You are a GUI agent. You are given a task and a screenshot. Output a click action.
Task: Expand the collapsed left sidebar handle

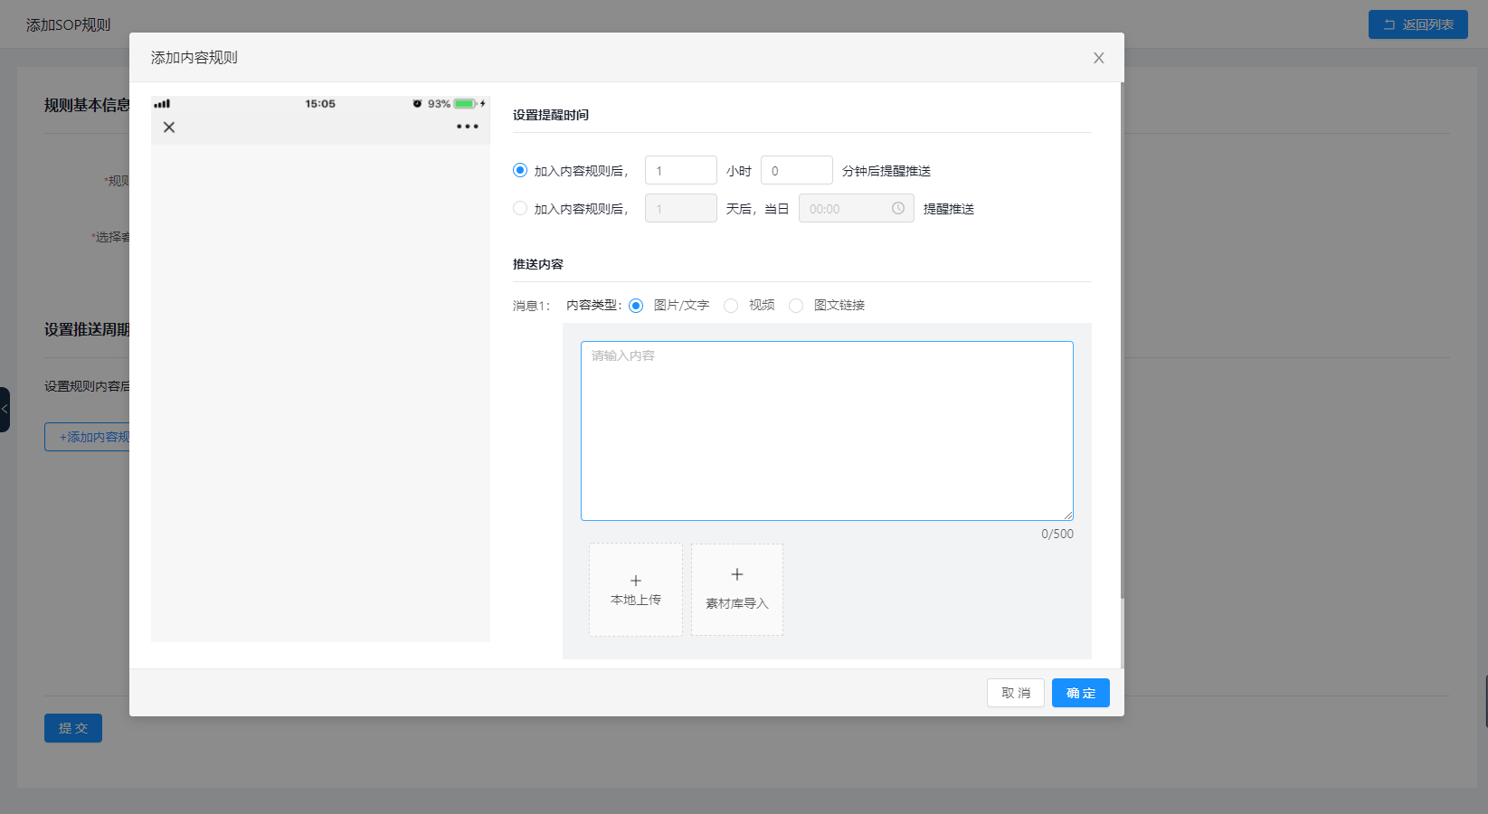tap(5, 409)
